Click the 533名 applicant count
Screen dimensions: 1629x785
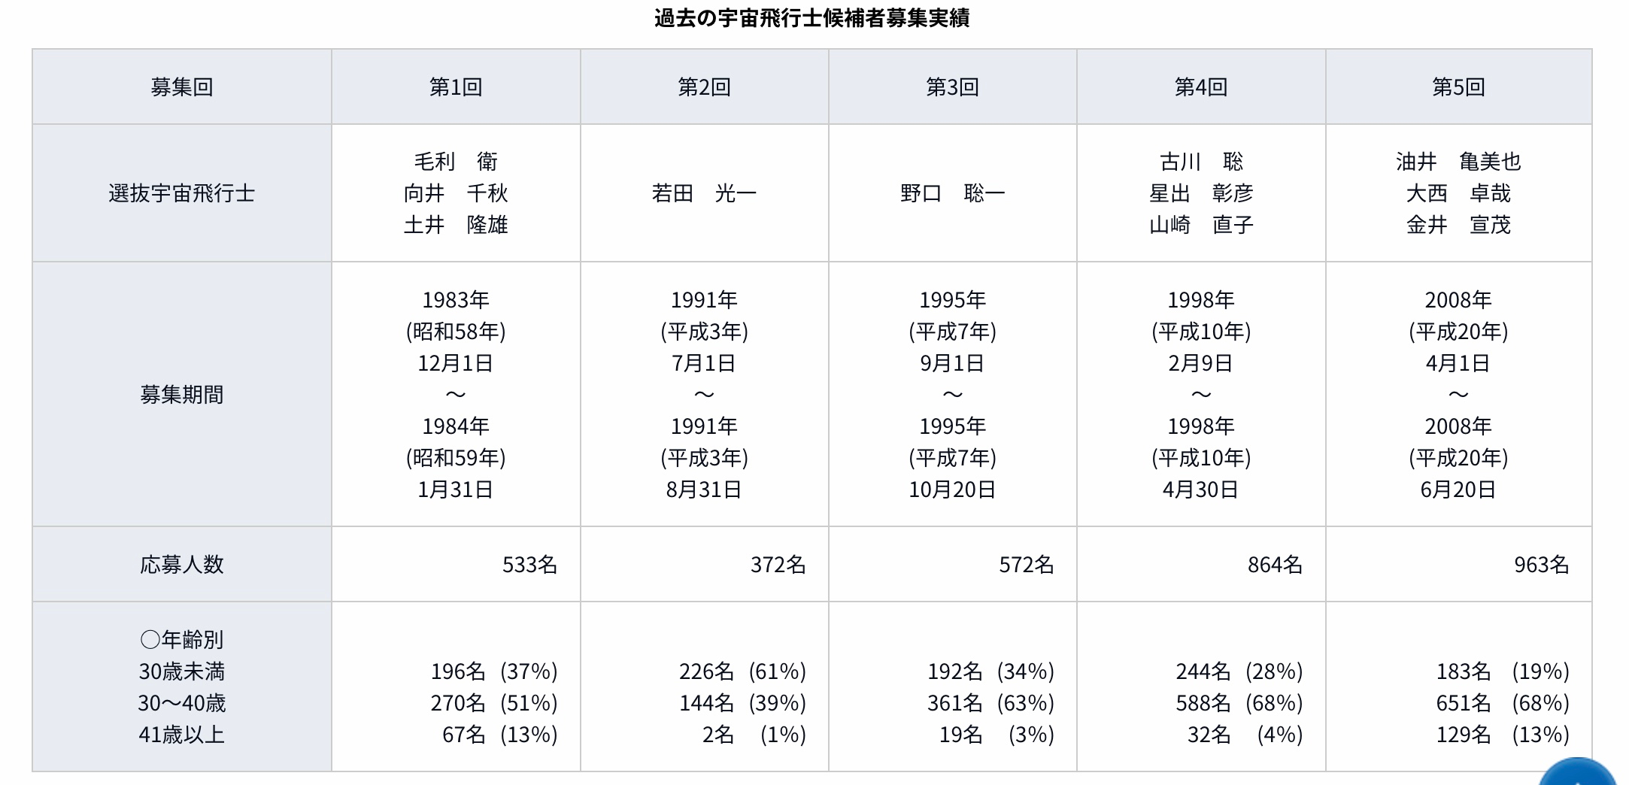[x=529, y=565]
